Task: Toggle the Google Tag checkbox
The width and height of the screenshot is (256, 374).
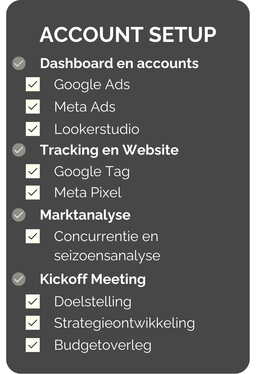Action: tap(33, 171)
